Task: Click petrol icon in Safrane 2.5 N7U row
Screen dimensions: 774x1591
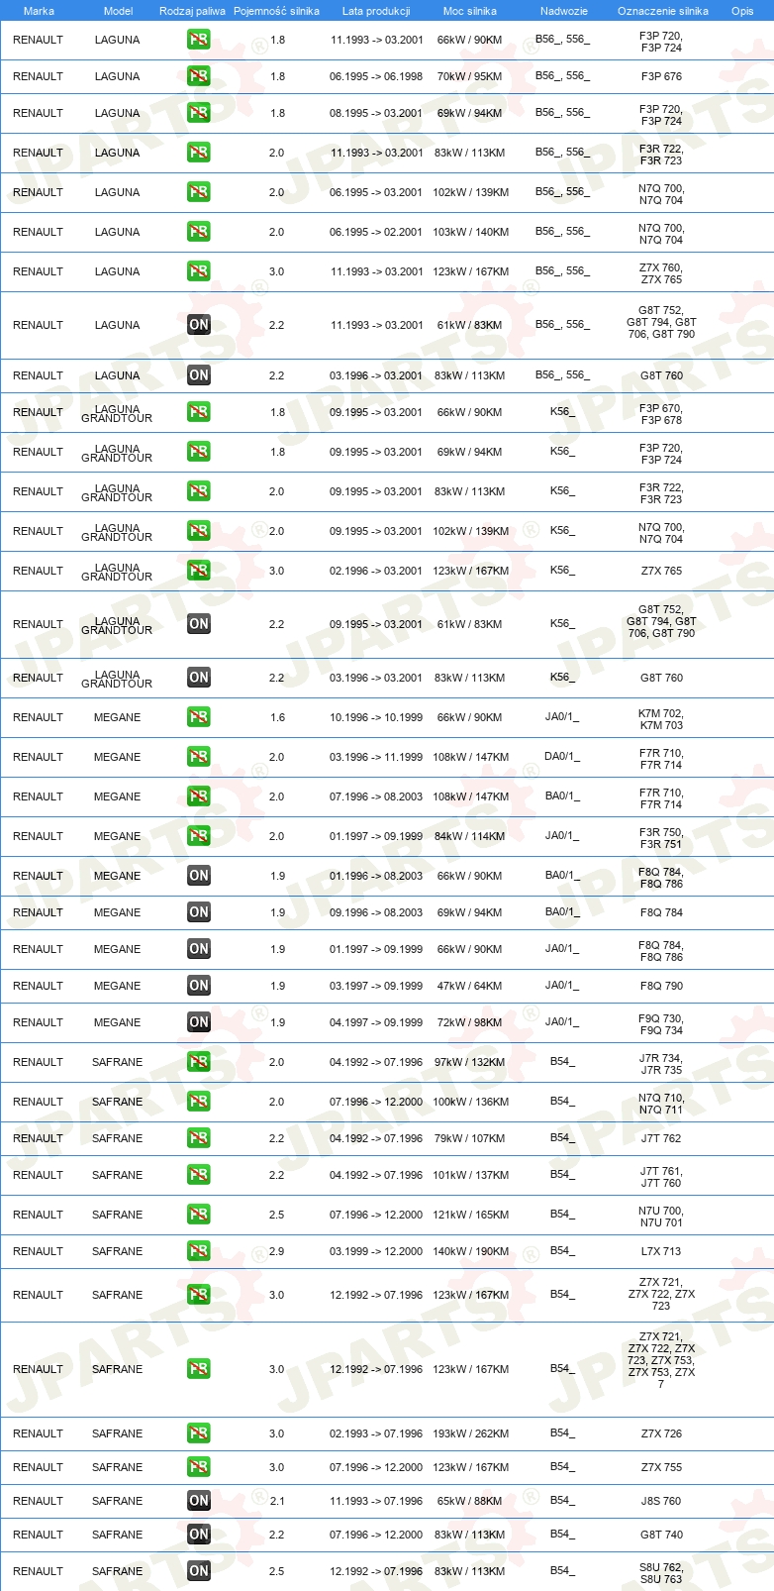Action: point(199,1215)
